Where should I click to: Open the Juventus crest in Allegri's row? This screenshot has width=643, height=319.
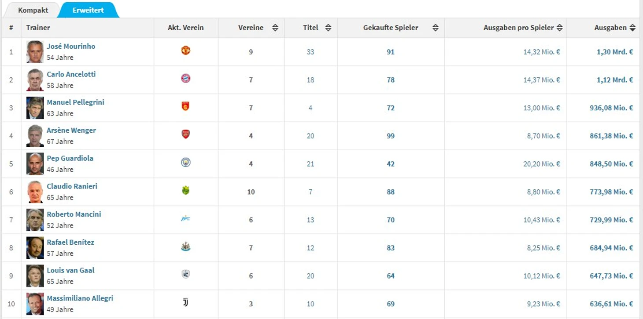(x=185, y=304)
